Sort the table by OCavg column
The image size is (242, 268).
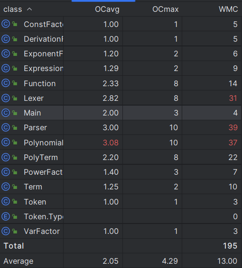[x=107, y=9]
